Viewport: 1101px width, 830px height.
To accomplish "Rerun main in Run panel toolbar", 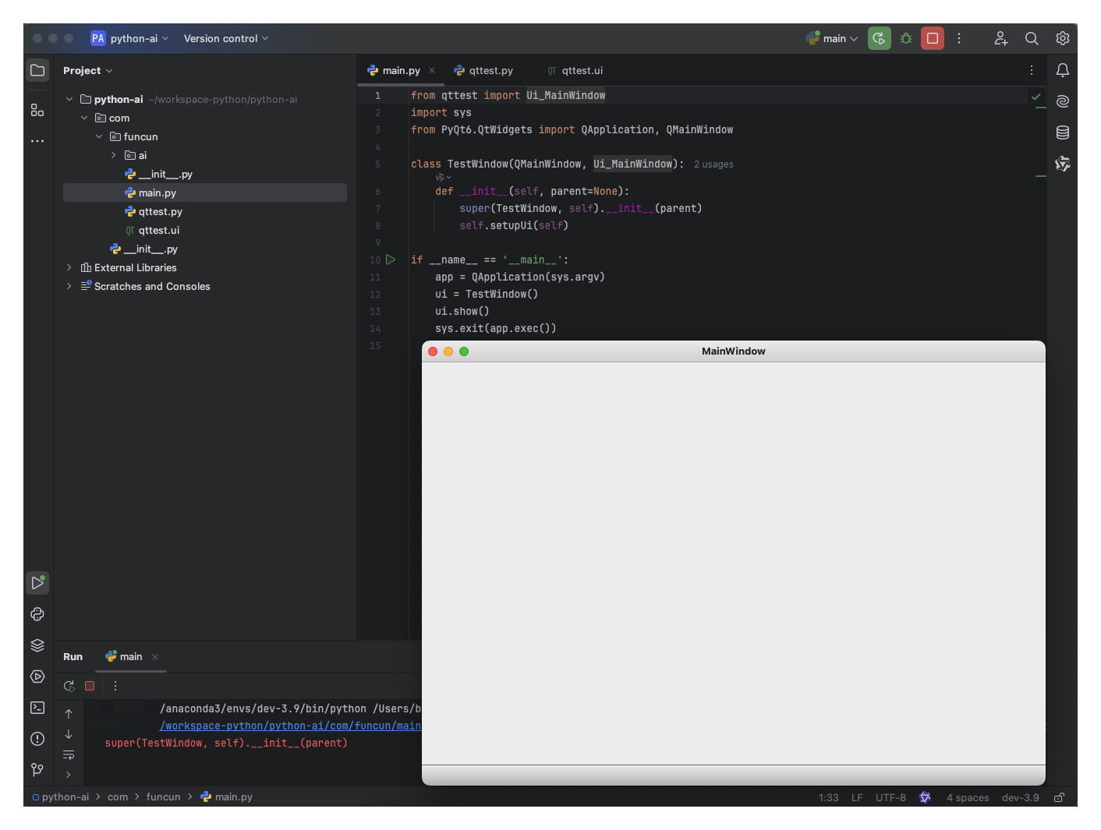I will pyautogui.click(x=69, y=686).
